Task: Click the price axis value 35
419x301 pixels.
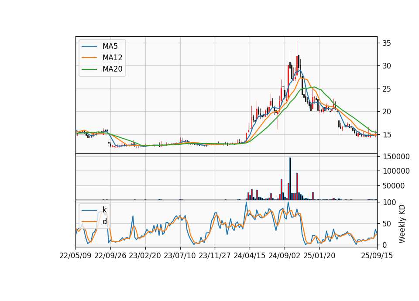Action: [x=387, y=43]
